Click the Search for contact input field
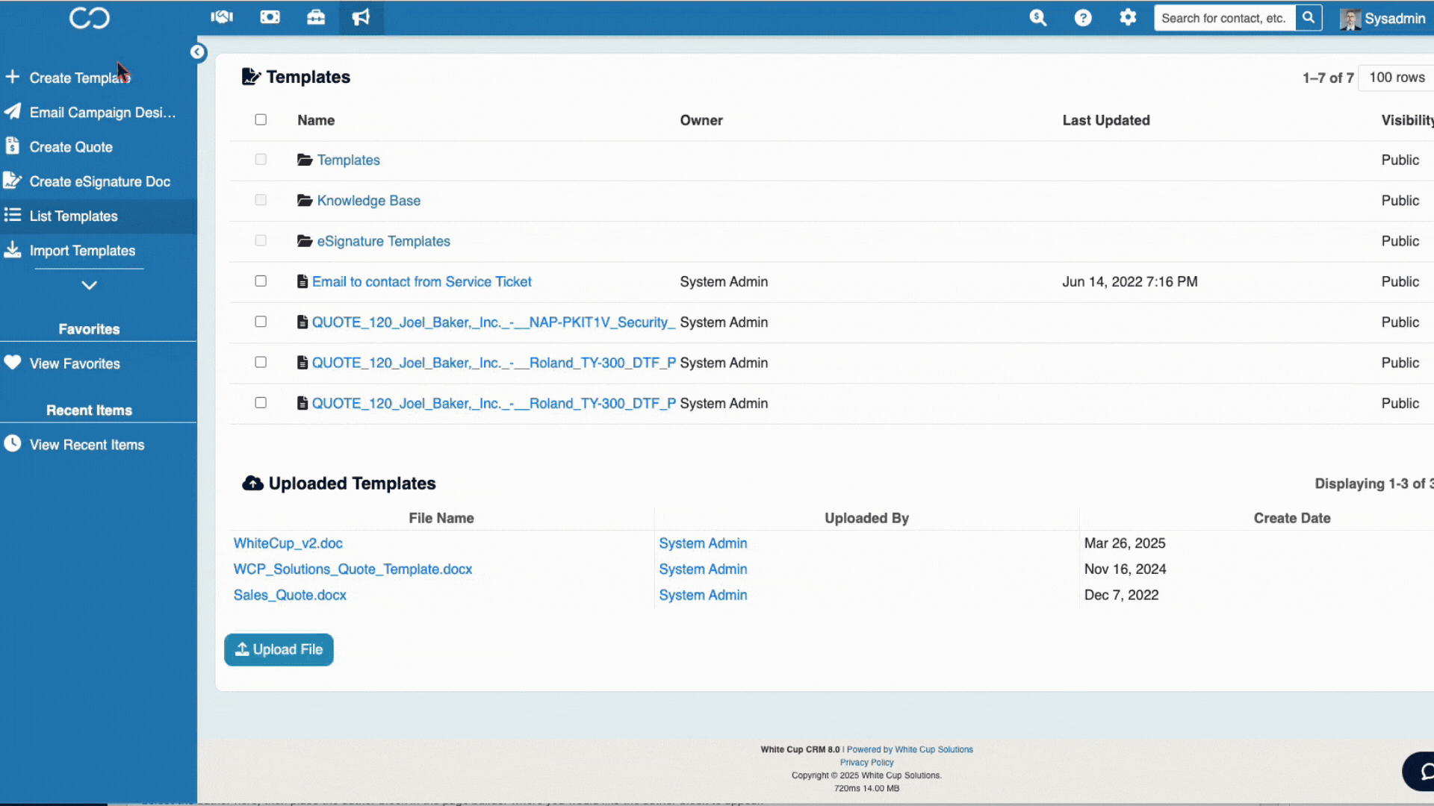 [x=1223, y=19]
